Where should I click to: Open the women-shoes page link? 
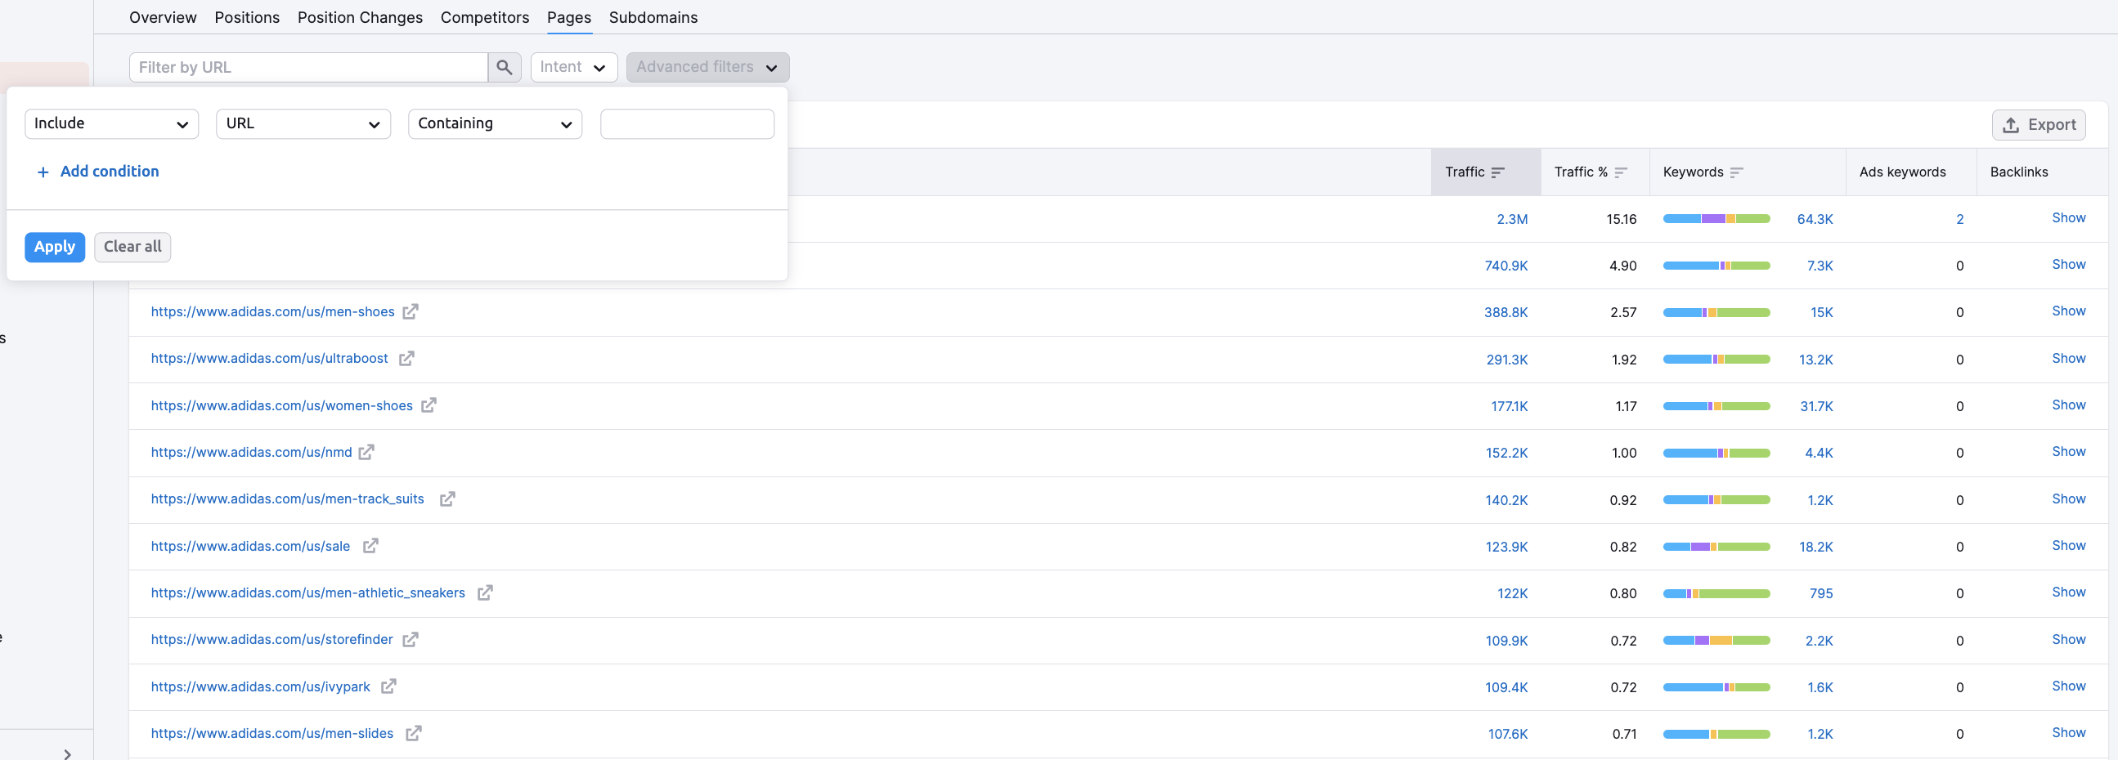click(x=282, y=406)
